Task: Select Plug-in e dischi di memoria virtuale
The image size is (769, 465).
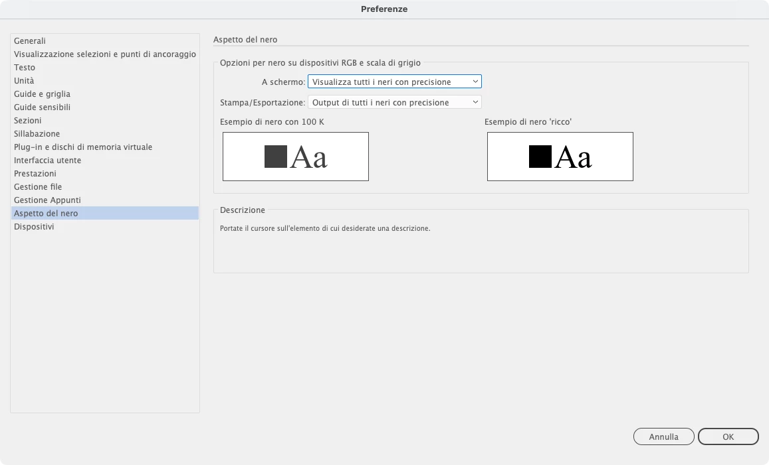Action: pos(104,147)
